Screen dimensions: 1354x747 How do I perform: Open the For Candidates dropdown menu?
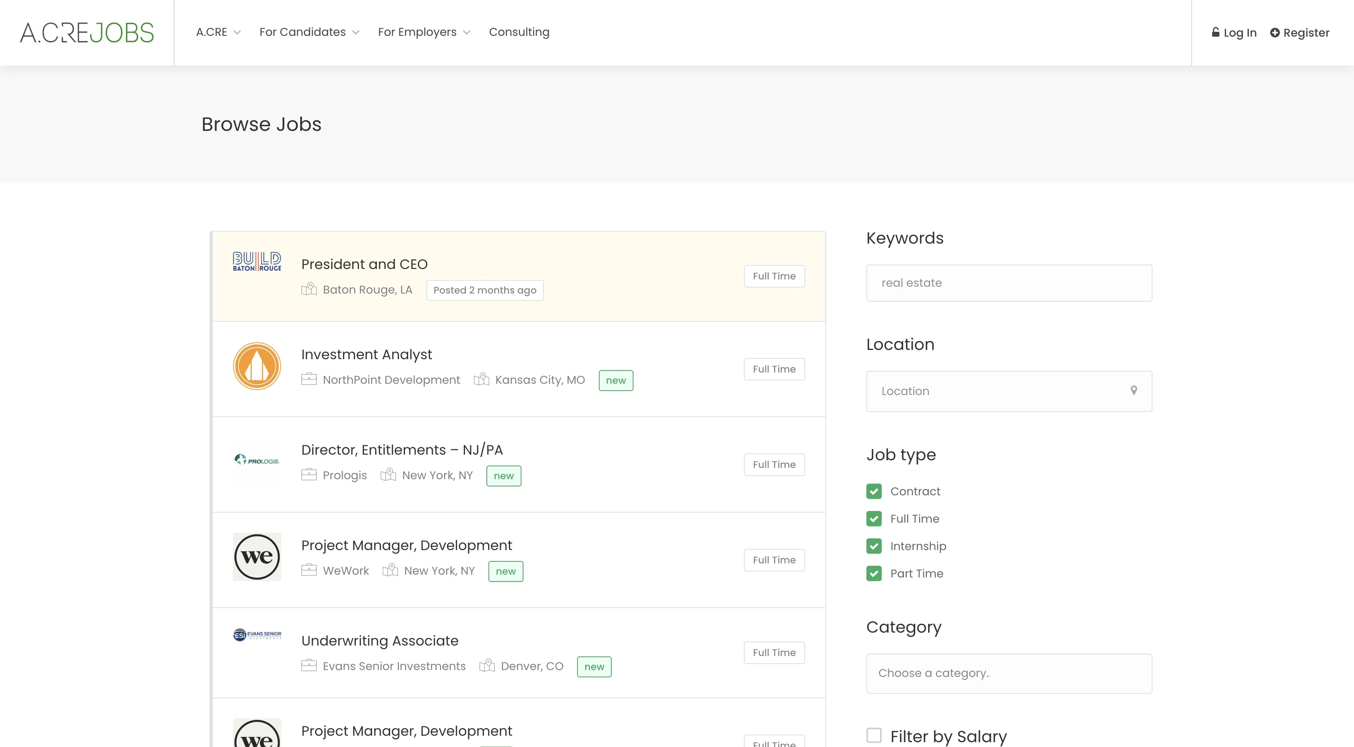[x=309, y=32]
